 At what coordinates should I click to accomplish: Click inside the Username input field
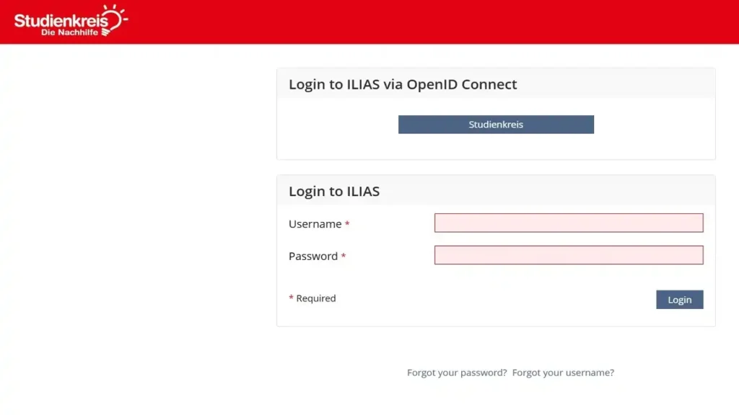568,223
